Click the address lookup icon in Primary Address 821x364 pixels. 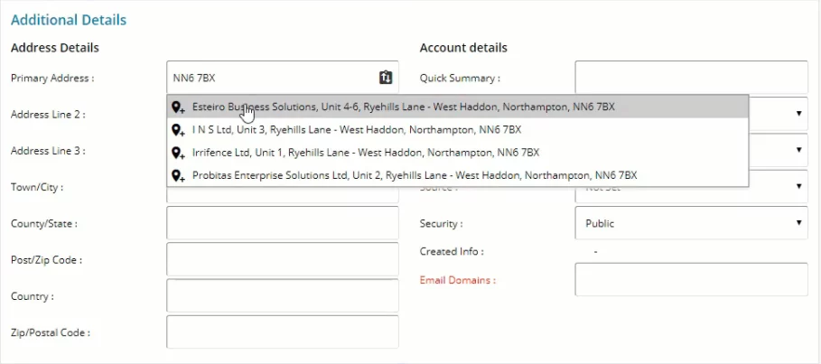[386, 78]
